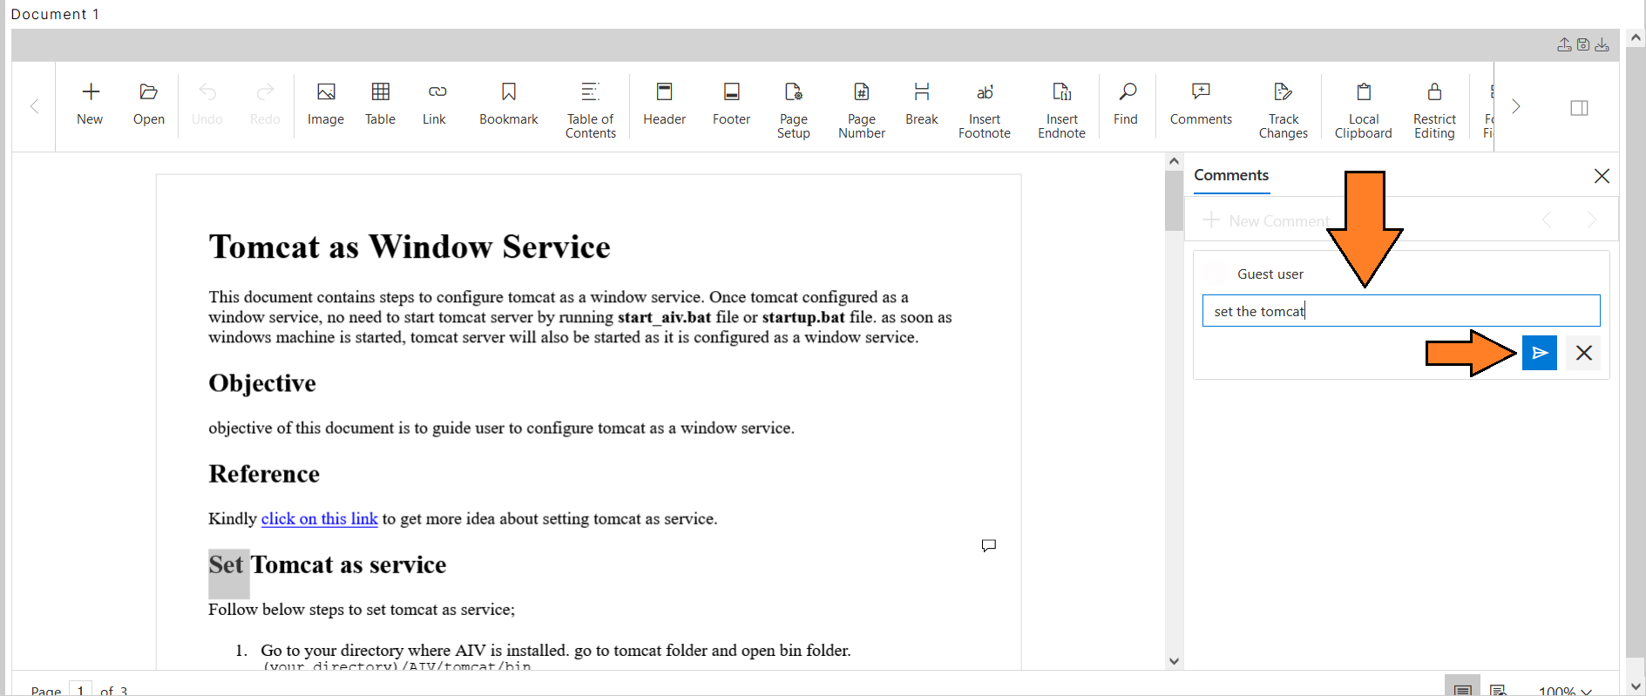Click the upload icon in top bar
Viewport: 1646px width, 696px height.
click(1564, 44)
